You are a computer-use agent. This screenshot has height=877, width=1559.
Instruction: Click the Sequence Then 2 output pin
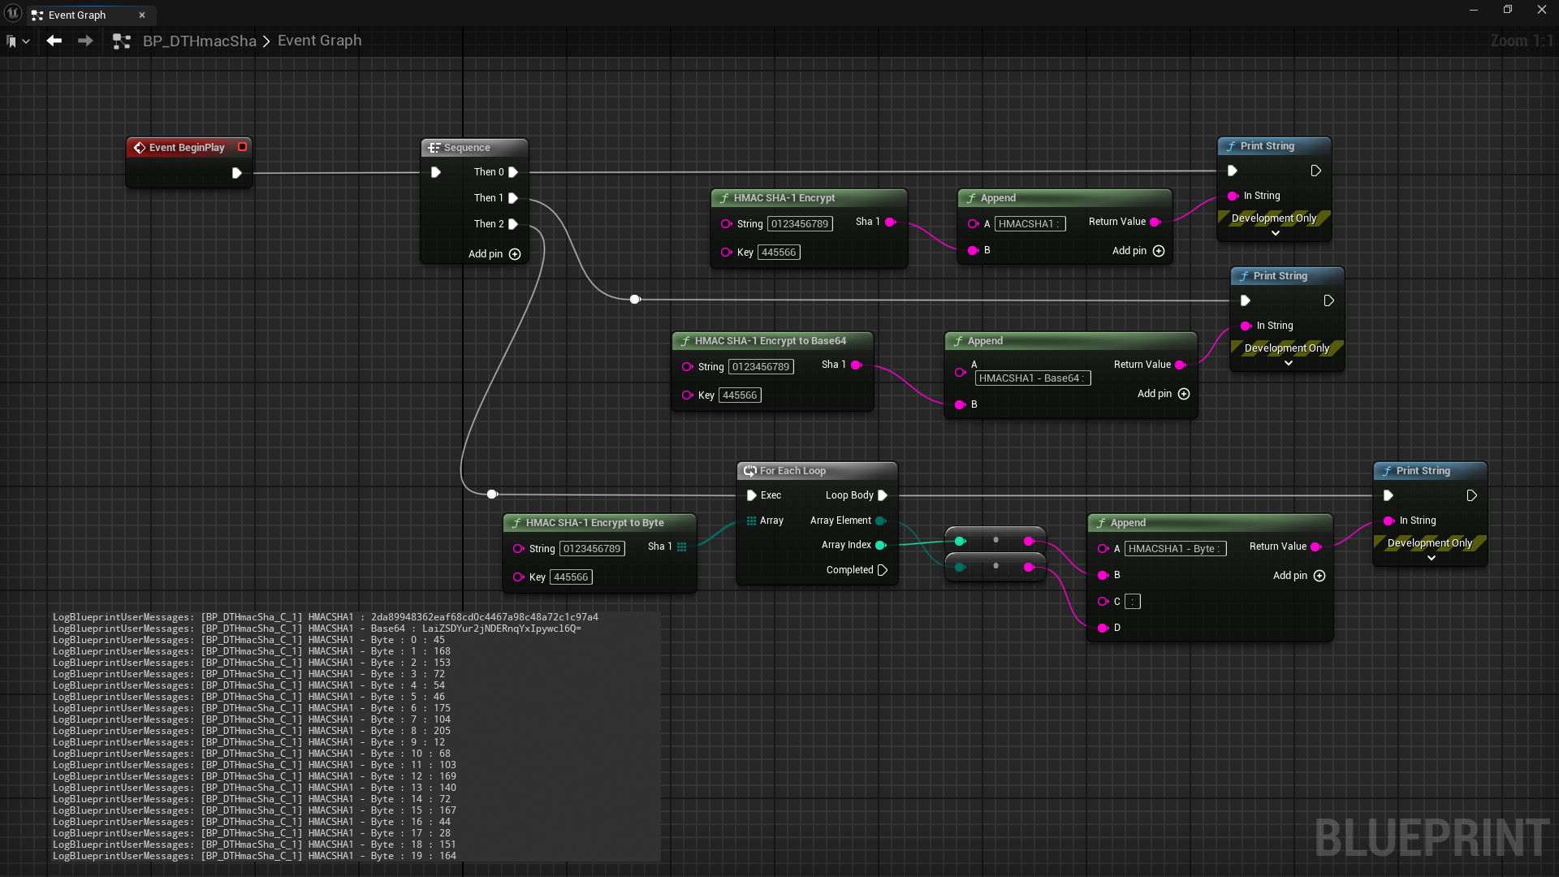tap(513, 224)
